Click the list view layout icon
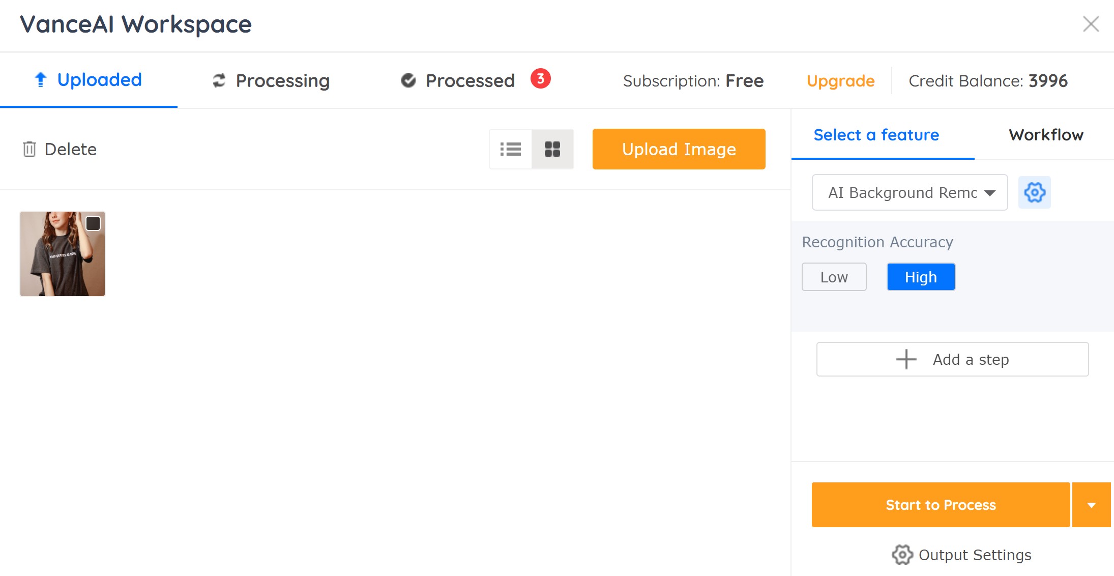 click(510, 149)
